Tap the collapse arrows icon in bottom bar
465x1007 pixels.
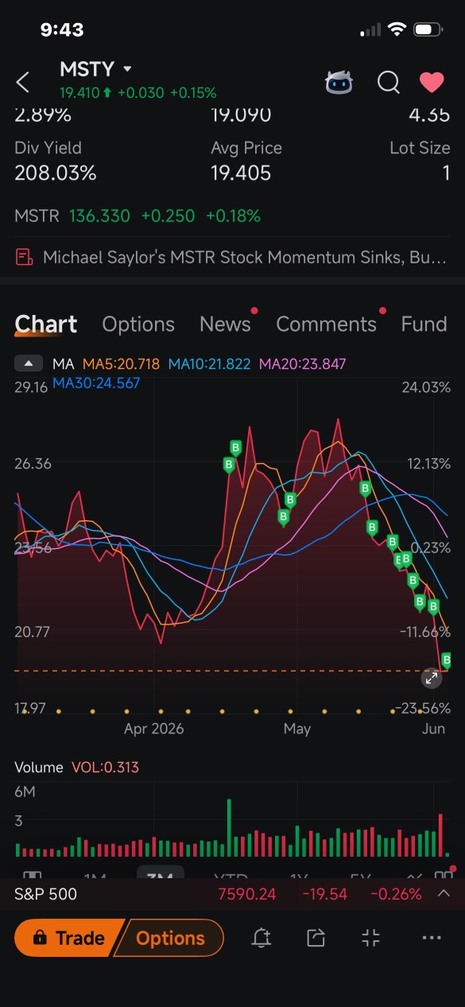click(371, 939)
